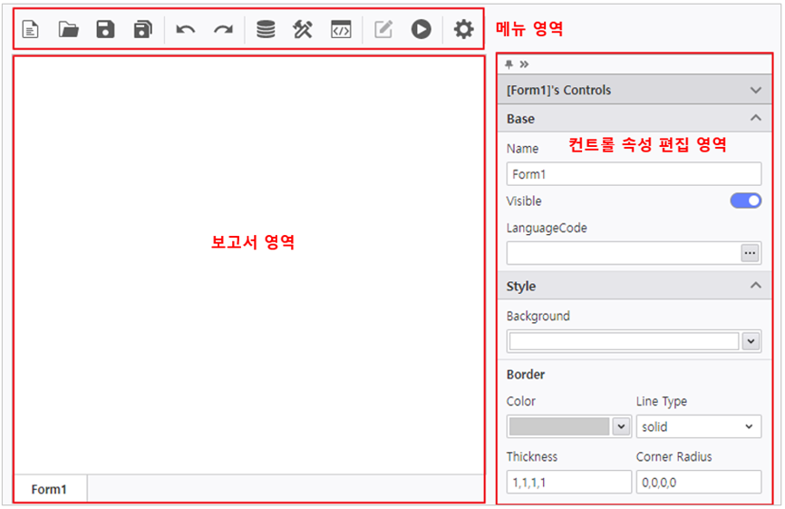Image resolution: width=785 pixels, height=509 pixels.
Task: Save the report with the floppy icon
Action: (x=105, y=29)
